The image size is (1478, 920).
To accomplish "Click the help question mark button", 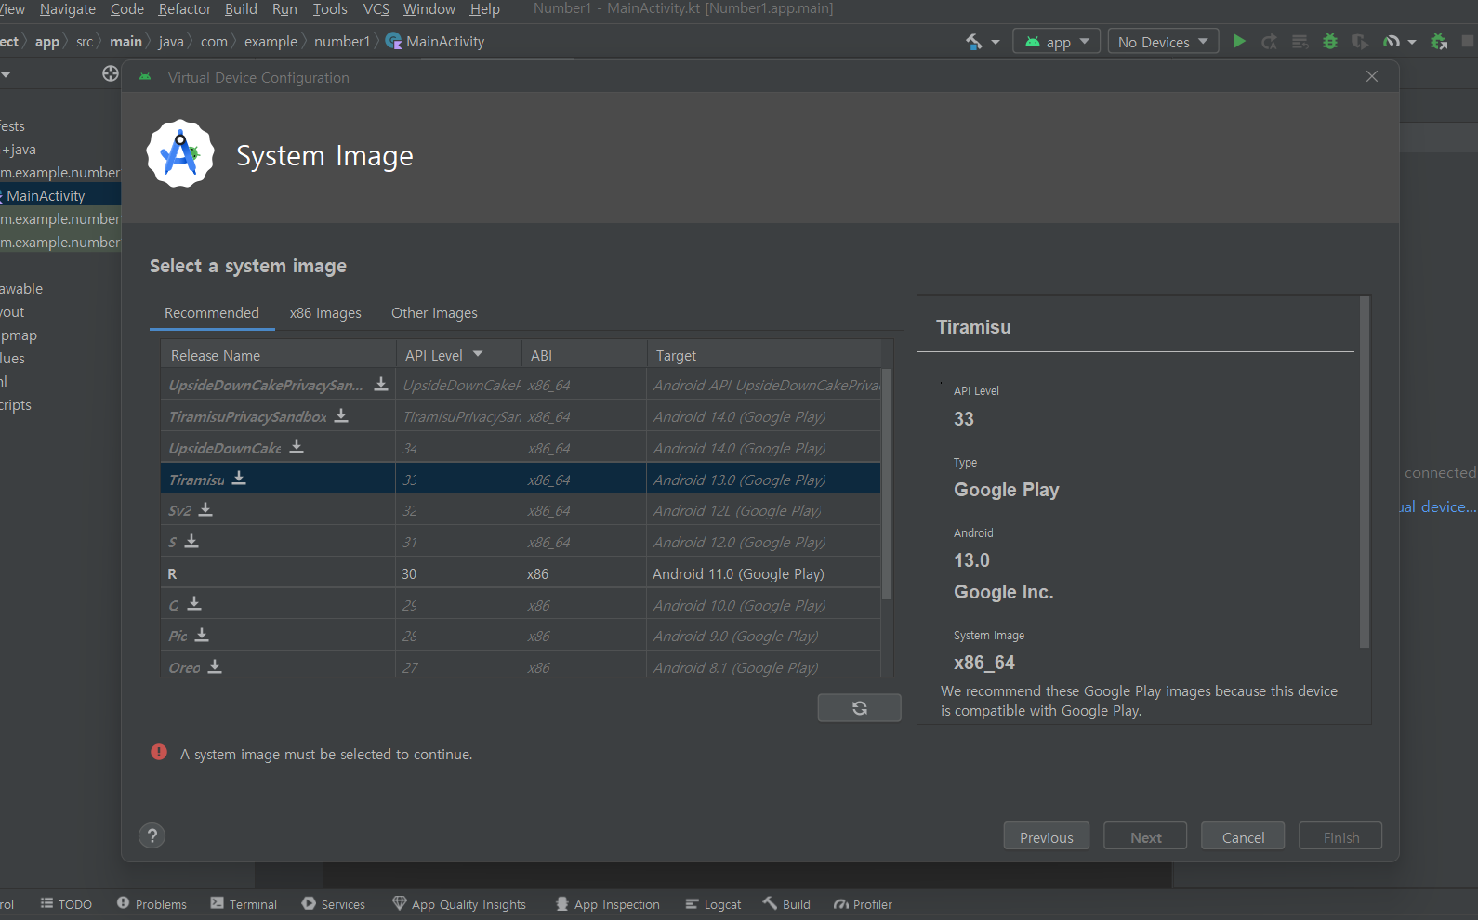I will click(x=152, y=835).
